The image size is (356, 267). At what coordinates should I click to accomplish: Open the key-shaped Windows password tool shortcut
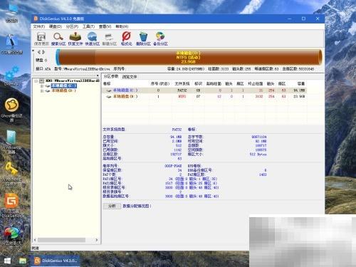(11, 174)
